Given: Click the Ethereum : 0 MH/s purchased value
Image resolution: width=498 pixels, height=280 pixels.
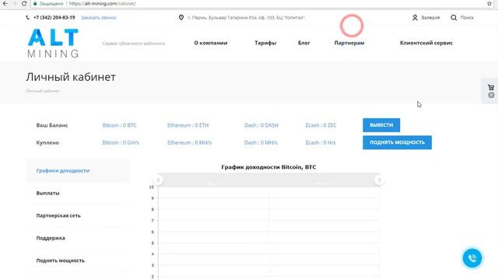Looking at the screenshot, I should pyautogui.click(x=190, y=142).
